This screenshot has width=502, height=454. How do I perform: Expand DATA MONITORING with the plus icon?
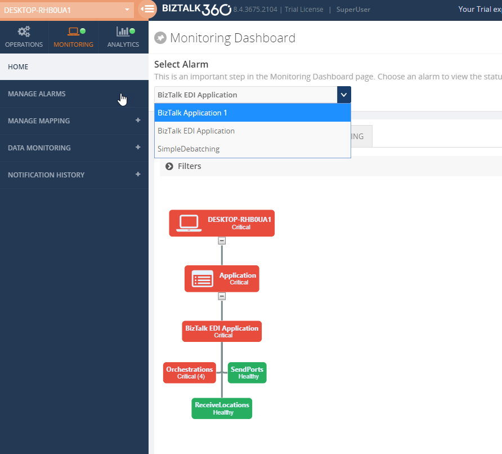(x=138, y=147)
